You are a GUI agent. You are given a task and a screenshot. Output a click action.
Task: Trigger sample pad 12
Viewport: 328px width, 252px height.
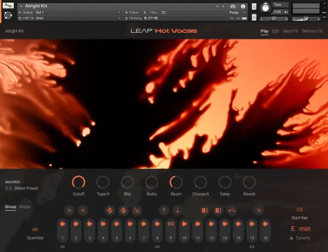pos(211,230)
